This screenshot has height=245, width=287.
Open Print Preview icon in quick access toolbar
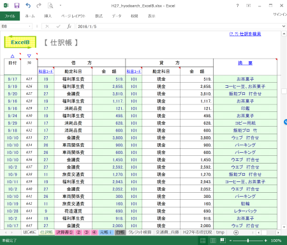point(50,6)
